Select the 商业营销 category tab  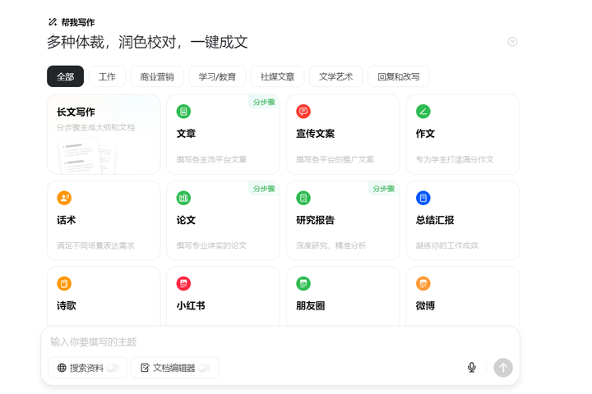pos(157,76)
